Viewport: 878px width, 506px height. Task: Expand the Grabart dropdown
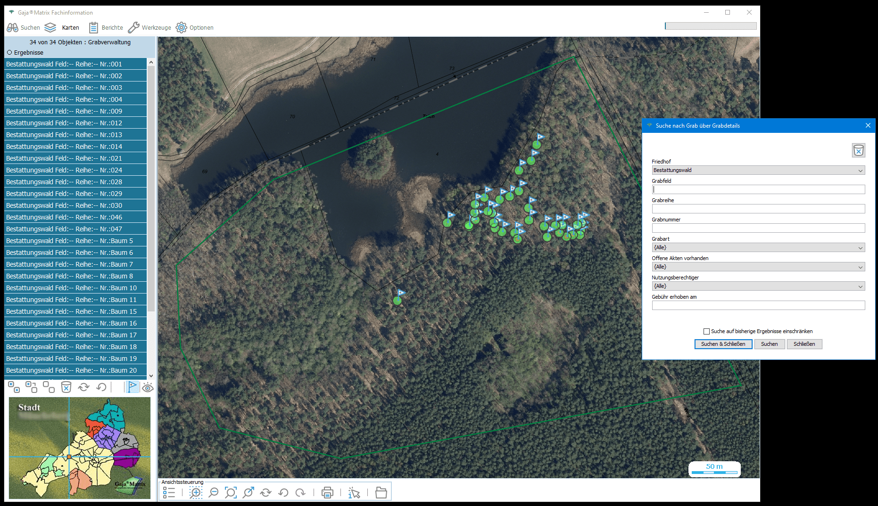758,247
